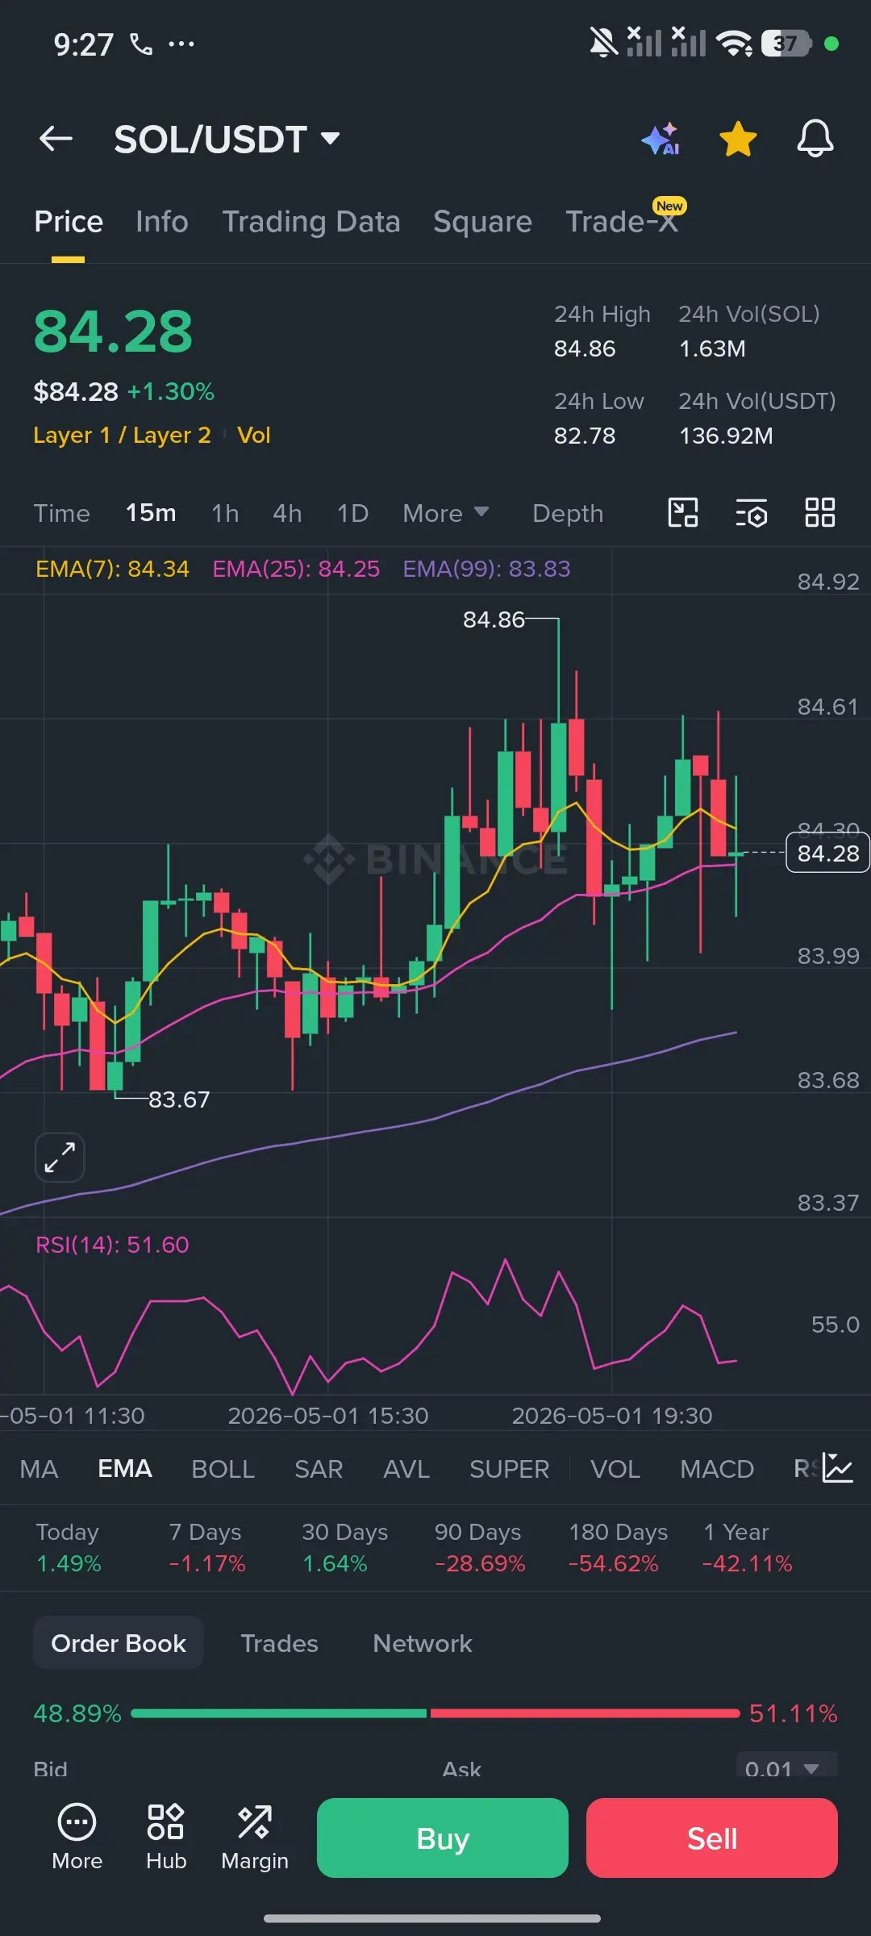Open the More menu icon
The height and width of the screenshot is (1936, 871).
tap(77, 1837)
